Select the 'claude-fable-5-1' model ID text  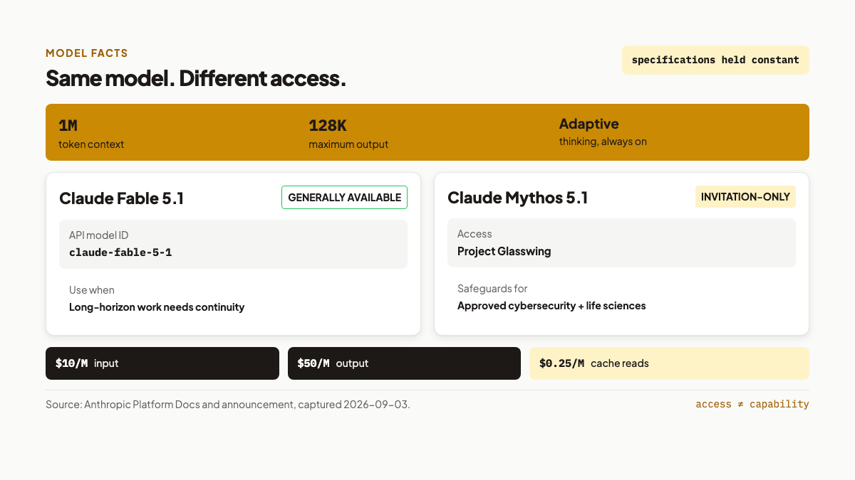pos(120,252)
